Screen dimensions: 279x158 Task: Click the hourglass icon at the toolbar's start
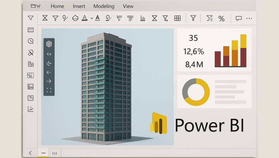pos(45,18)
